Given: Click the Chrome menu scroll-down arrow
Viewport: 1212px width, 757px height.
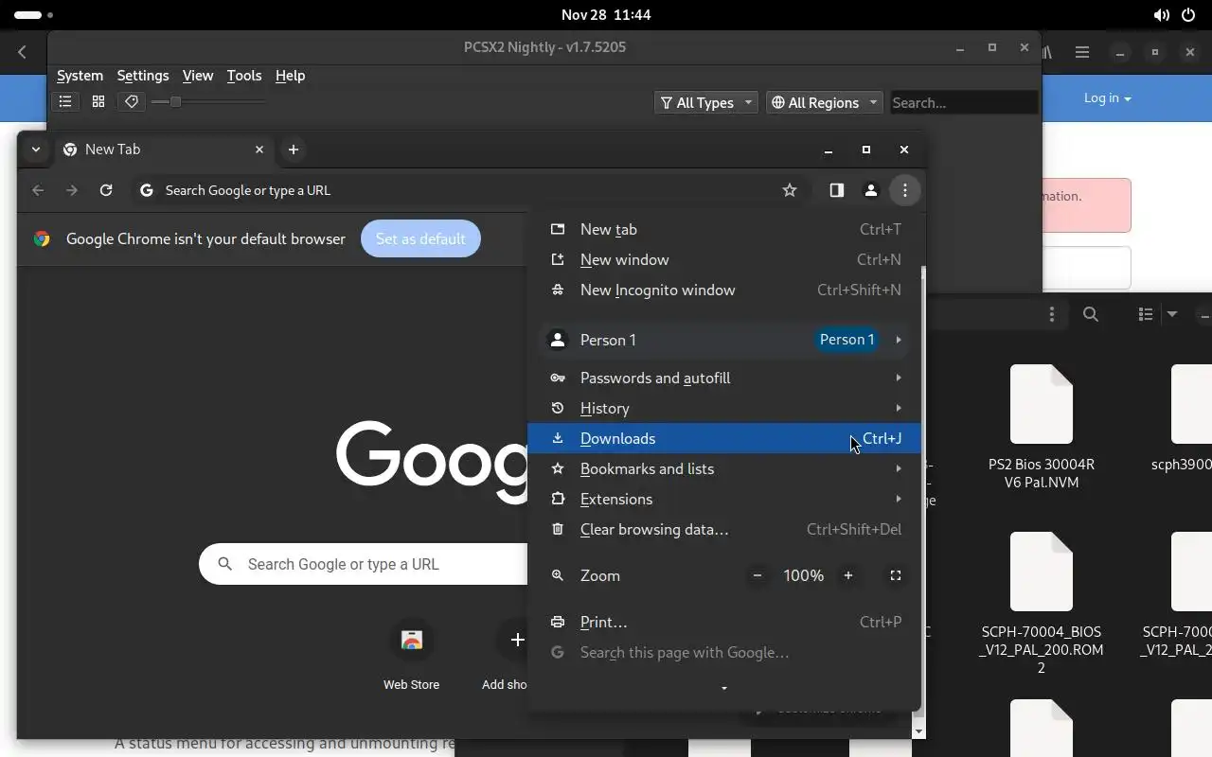Looking at the screenshot, I should [724, 688].
